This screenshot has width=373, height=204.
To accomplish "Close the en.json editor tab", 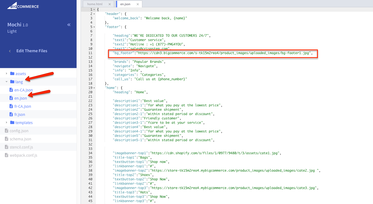I will (138, 4).
